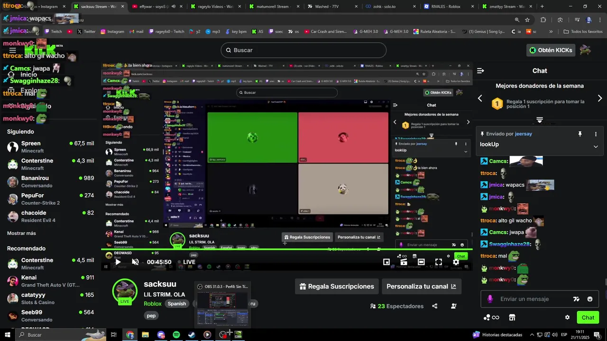Viewport: 607px width, 341px height.
Task: Open Steam from taskbar
Action: point(192,335)
